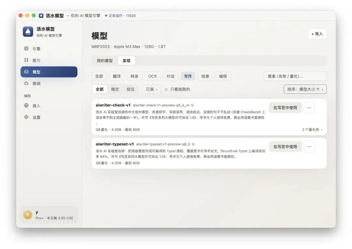The width and height of the screenshot is (352, 249).
Task: Select the 稳定 stability filter
Action: pyautogui.click(x=115, y=89)
